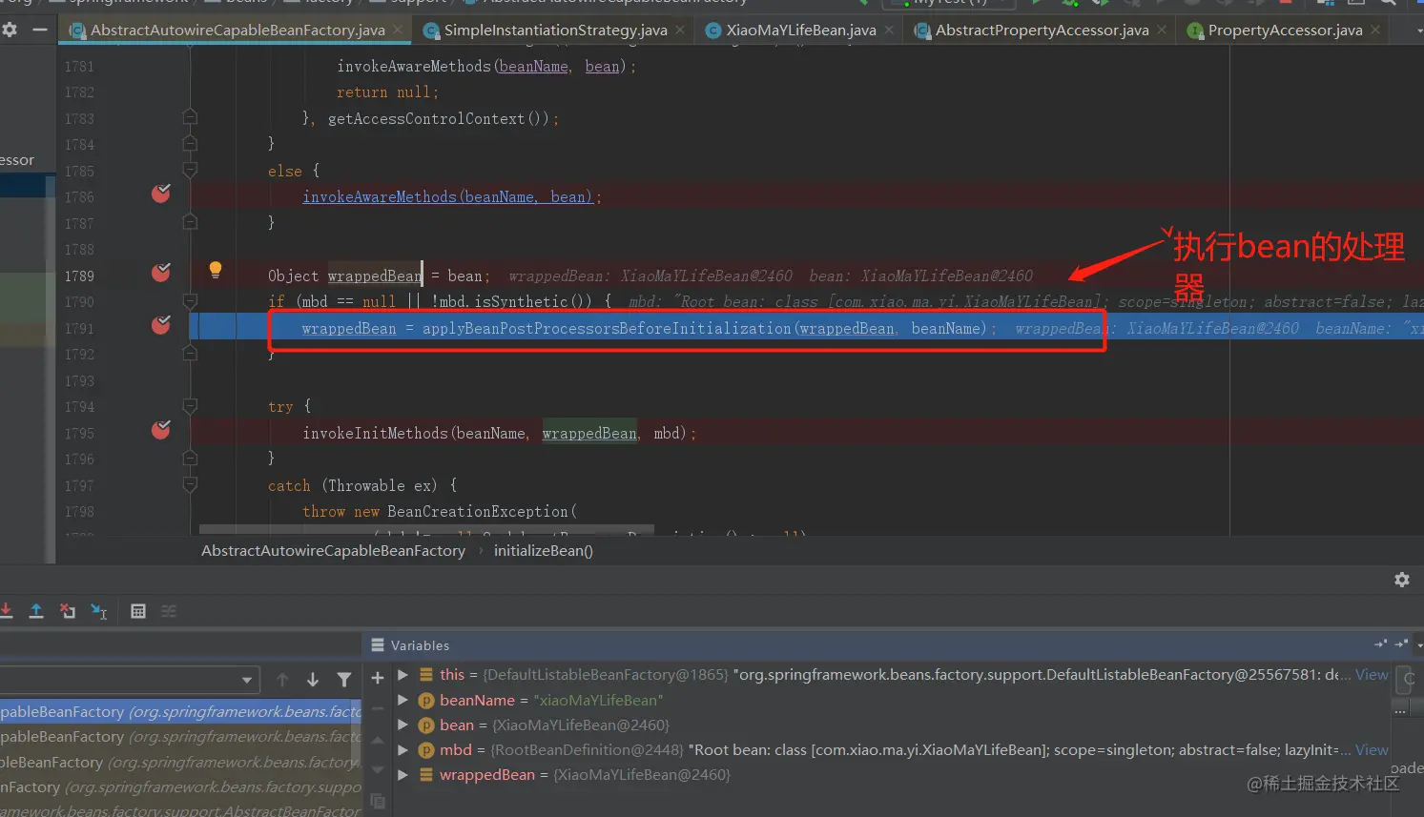Viewport: 1424px width, 817px height.
Task: Expand the beanName variable node
Action: (x=402, y=700)
